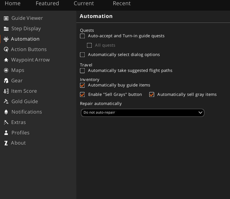Open the Repair automatically dropdown
230x199 pixels.
pyautogui.click(x=142, y=113)
